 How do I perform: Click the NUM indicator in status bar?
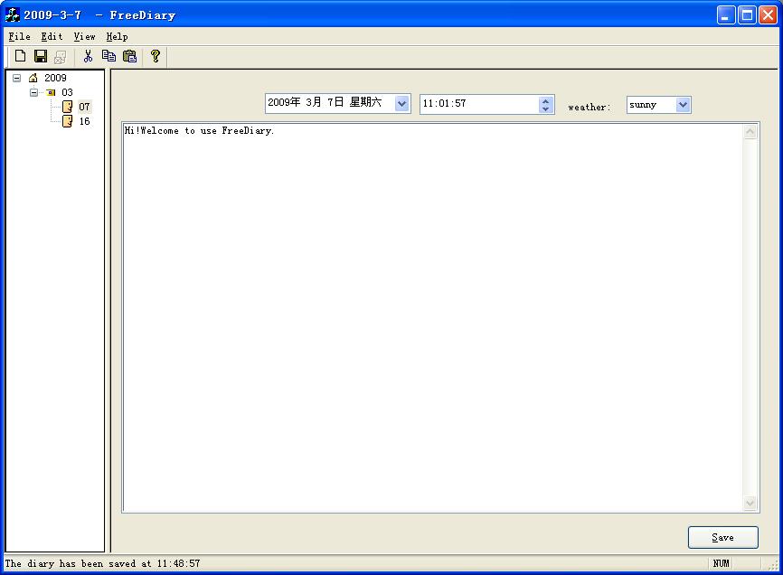point(722,563)
